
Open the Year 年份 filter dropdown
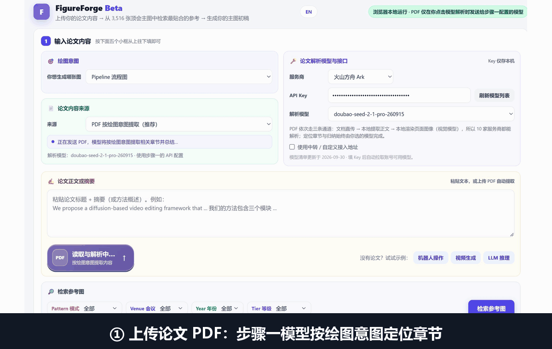pos(217,309)
